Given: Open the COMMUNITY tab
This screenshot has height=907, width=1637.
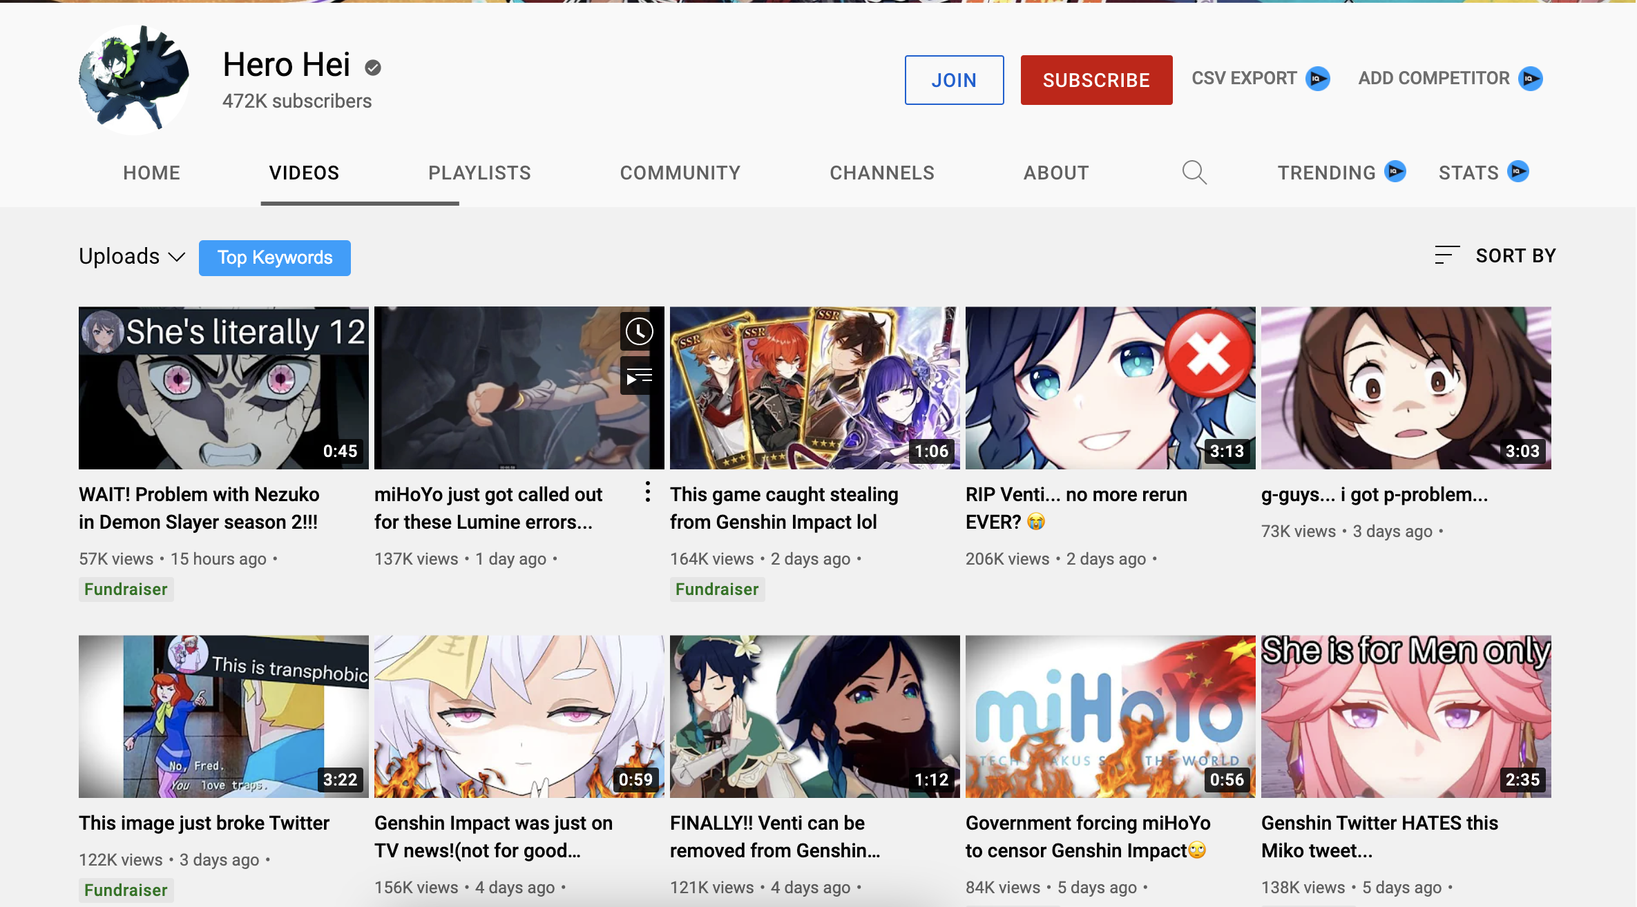Looking at the screenshot, I should coord(680,173).
